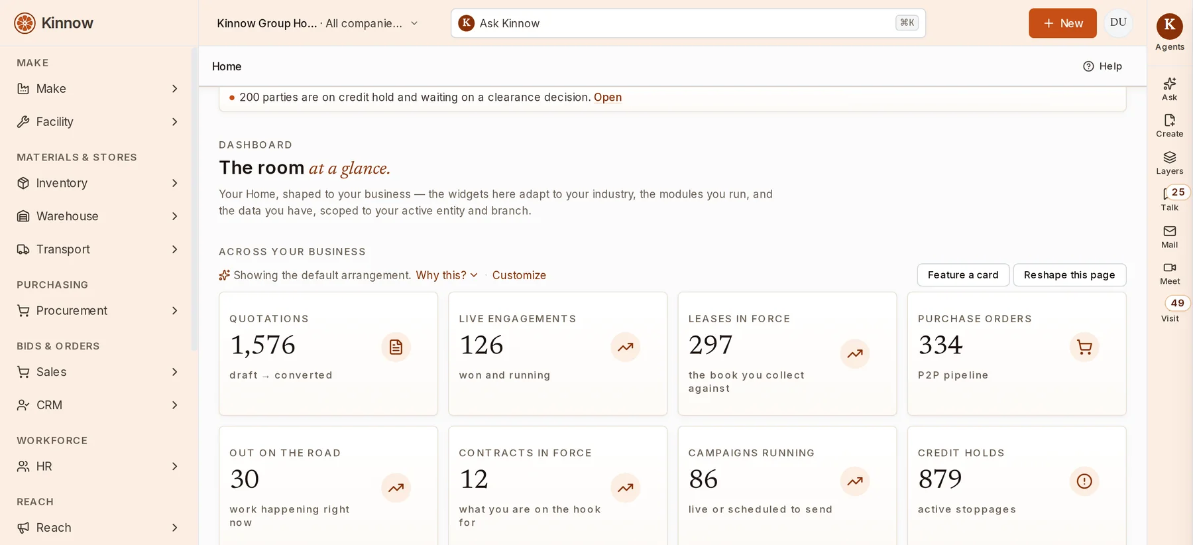Open the Ask panel in right rail

tap(1169, 89)
